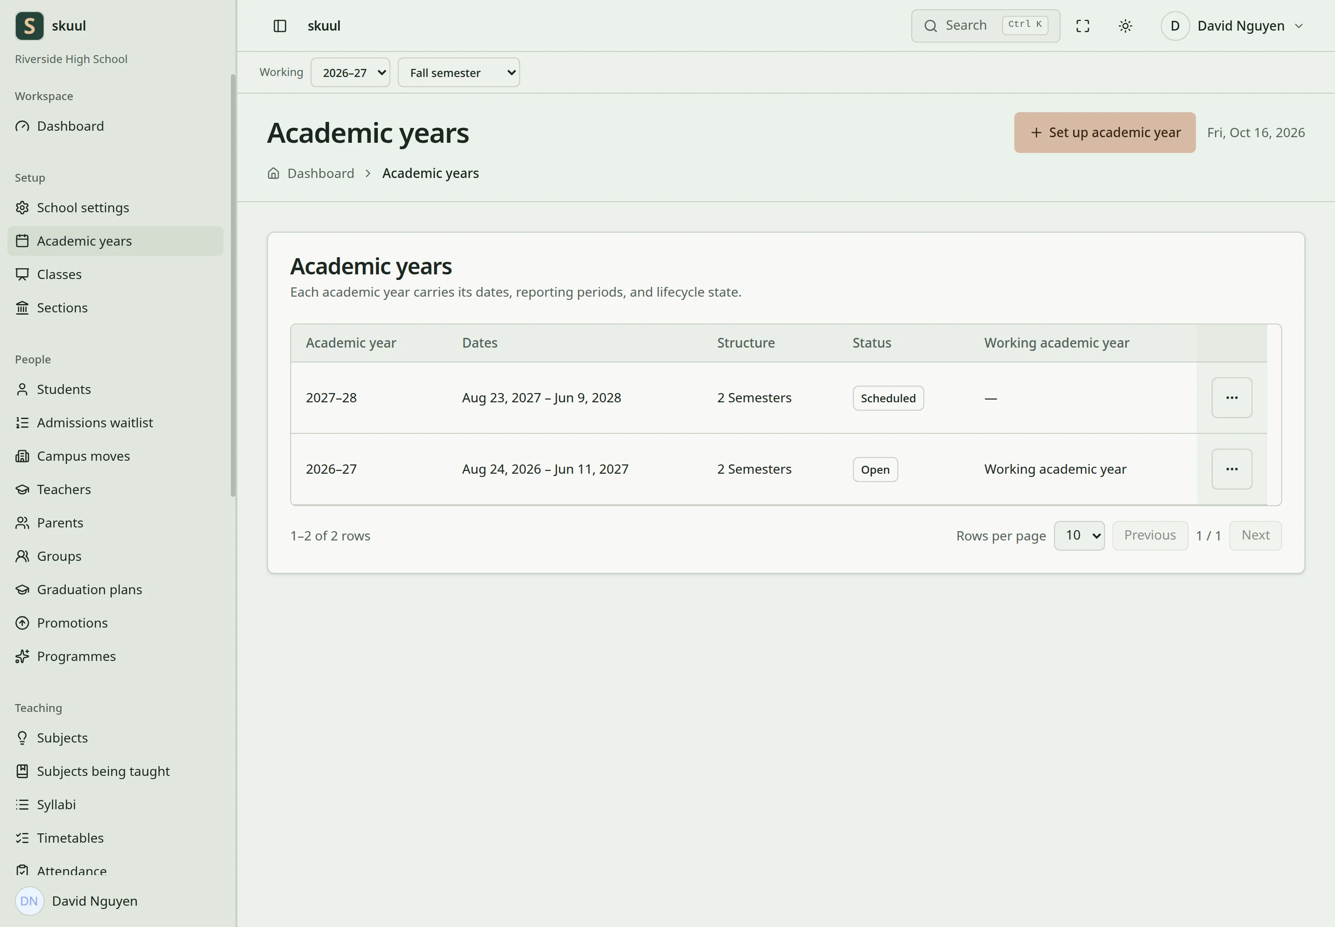Viewport: 1335px width, 927px height.
Task: Click the Parents people icon
Action: click(x=22, y=523)
